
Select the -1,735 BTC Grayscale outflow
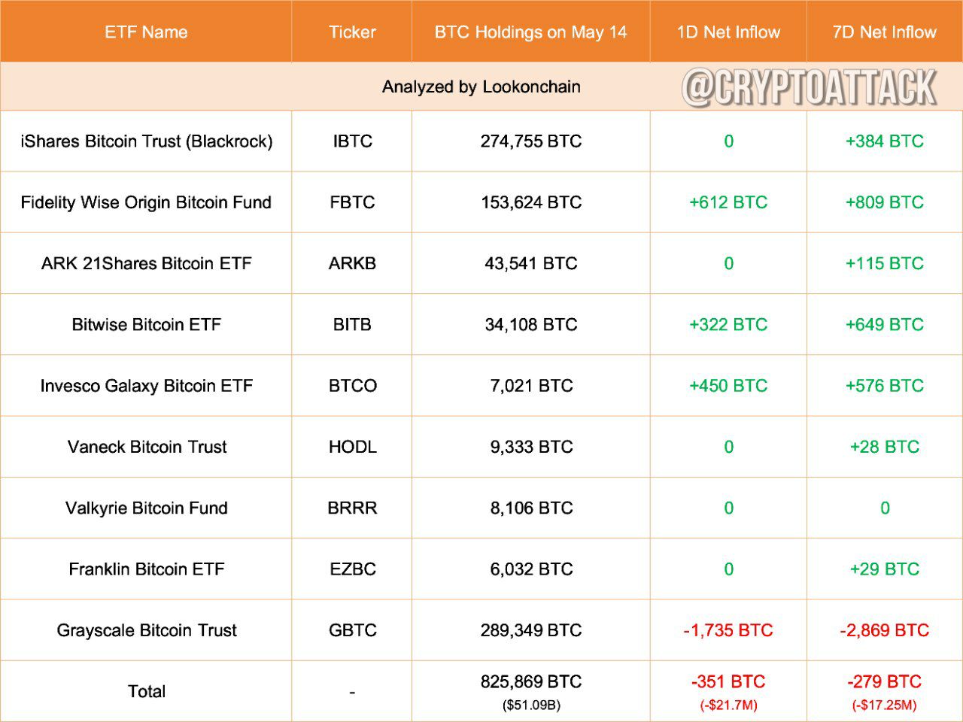tap(728, 630)
